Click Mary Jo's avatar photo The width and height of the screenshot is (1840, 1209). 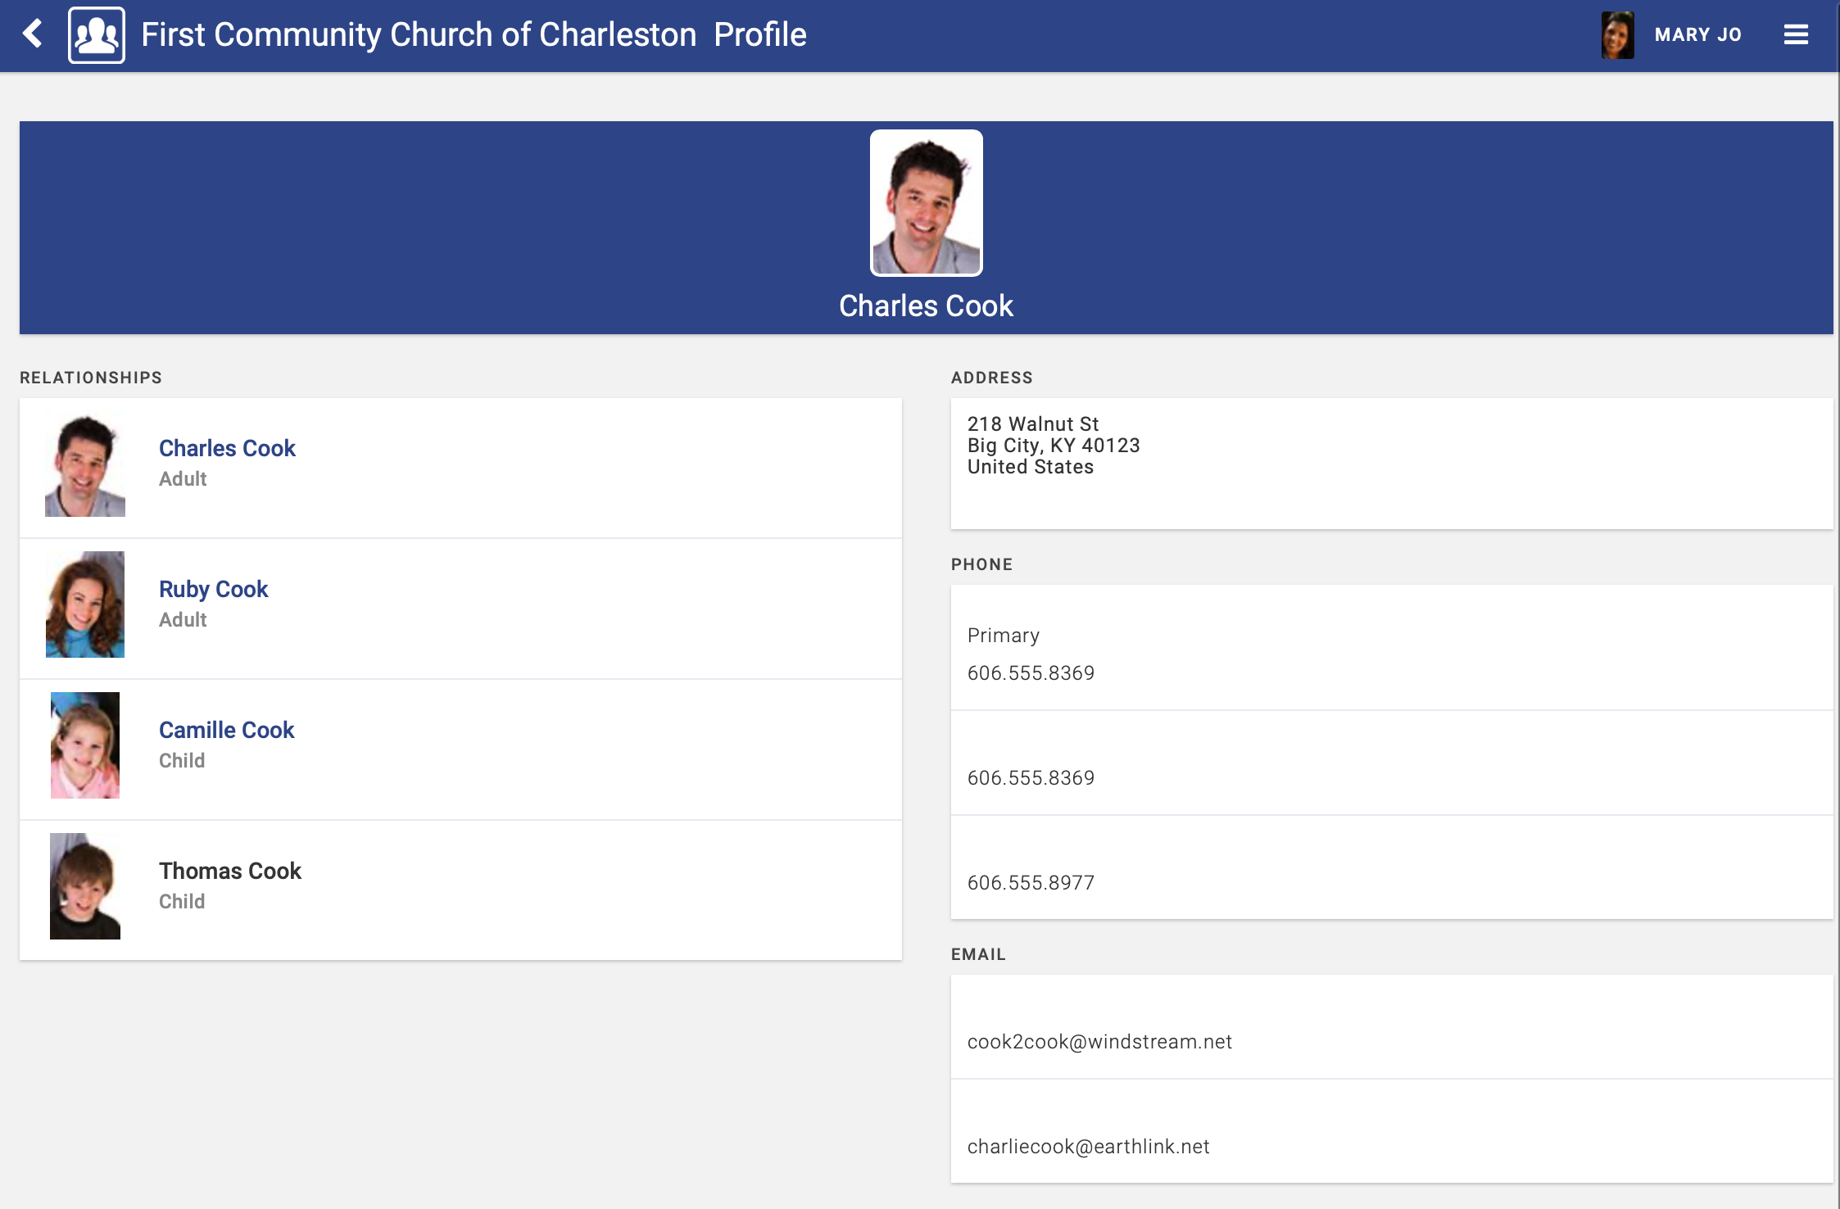[1617, 35]
